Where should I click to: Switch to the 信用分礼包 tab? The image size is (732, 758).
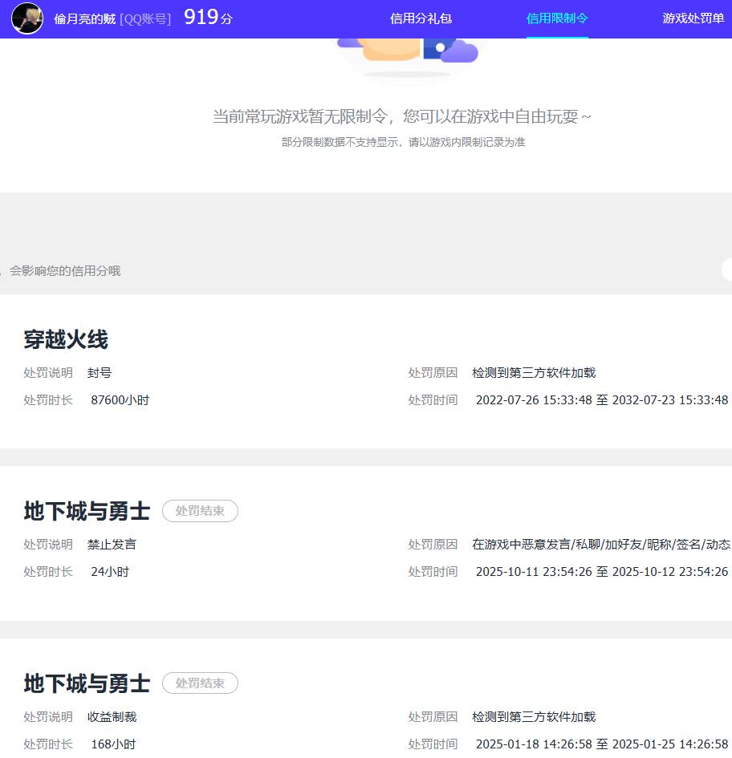tap(420, 18)
